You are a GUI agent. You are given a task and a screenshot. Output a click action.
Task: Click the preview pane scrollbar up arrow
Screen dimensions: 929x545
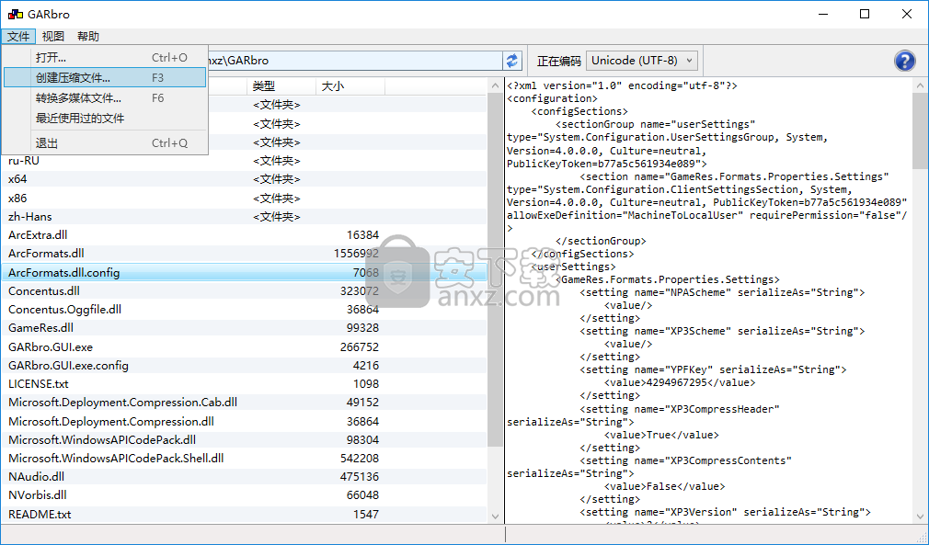[920, 85]
